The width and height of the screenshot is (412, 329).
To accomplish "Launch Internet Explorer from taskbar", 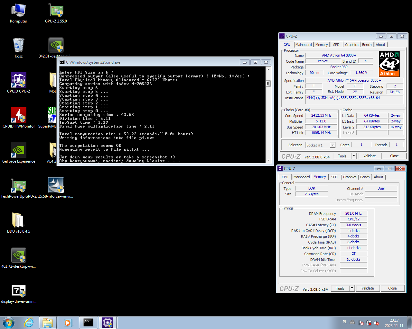I will point(29,323).
